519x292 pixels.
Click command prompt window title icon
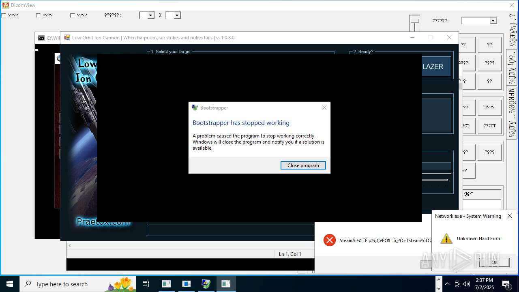(41, 38)
